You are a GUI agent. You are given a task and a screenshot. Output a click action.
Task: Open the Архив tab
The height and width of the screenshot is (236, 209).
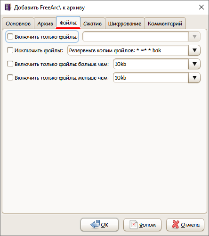(x=45, y=24)
